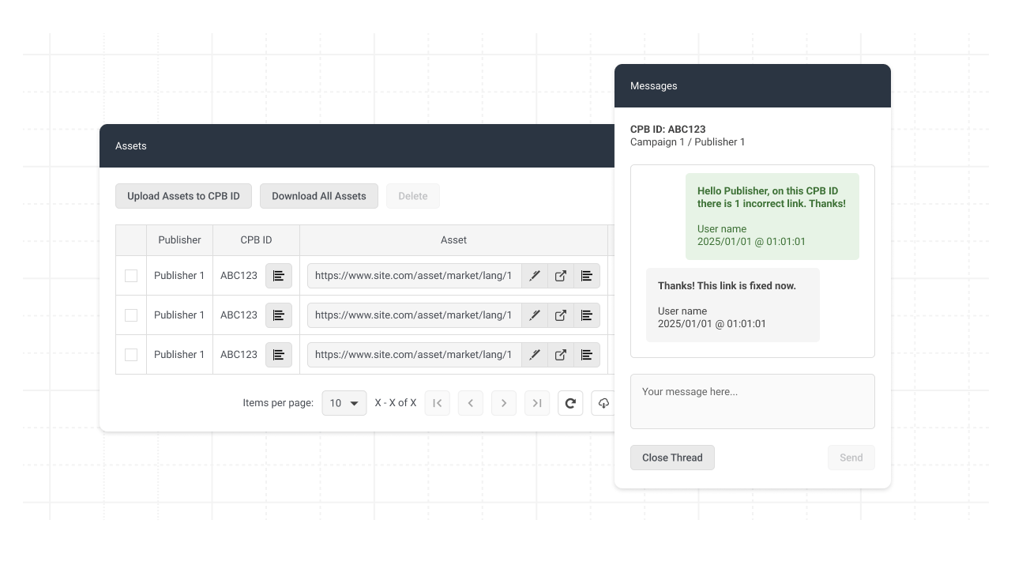Click the Delete button in Assets panel
Screen dimensions: 1011x569
click(x=413, y=196)
